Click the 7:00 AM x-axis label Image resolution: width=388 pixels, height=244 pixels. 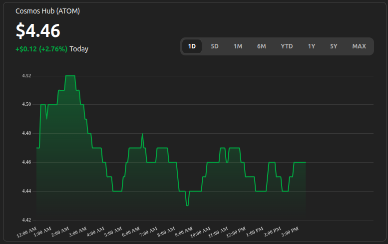tap(148, 232)
